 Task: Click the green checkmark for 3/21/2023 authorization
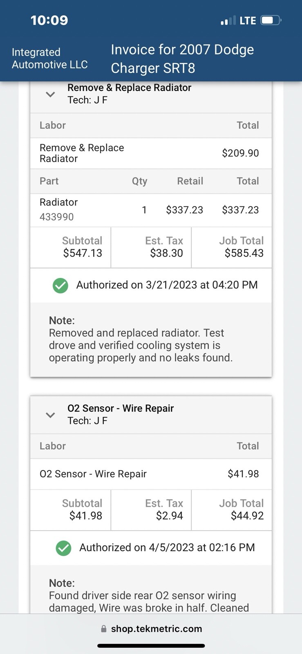[60, 285]
